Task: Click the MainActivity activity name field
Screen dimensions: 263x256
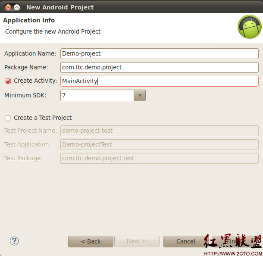Action: [160, 81]
